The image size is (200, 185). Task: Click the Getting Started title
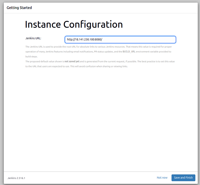(19, 8)
